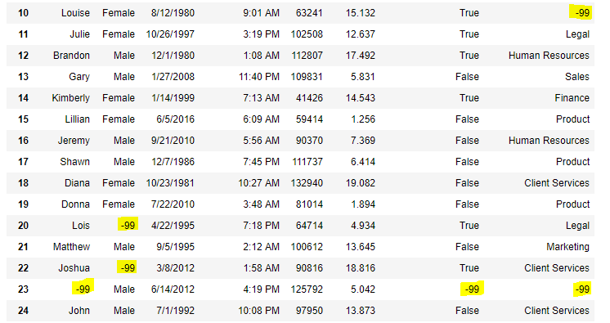Click highlighted -99 team cell in row 23
This screenshot has height=323, width=610.
coord(582,289)
